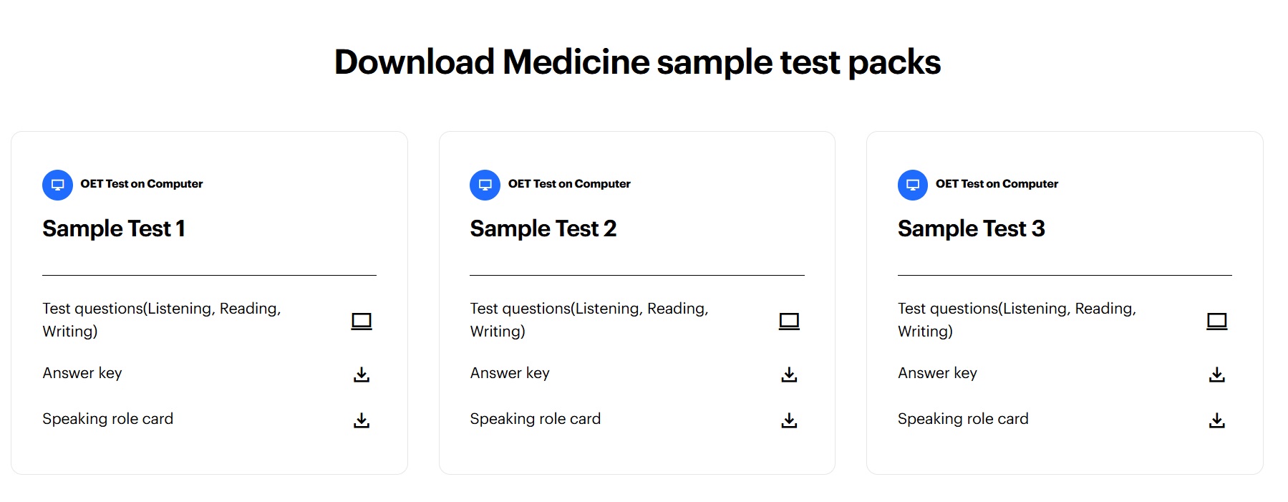Open Test questions link in Sample Test 2
Viewport: 1288px width, 502px height.
589,319
